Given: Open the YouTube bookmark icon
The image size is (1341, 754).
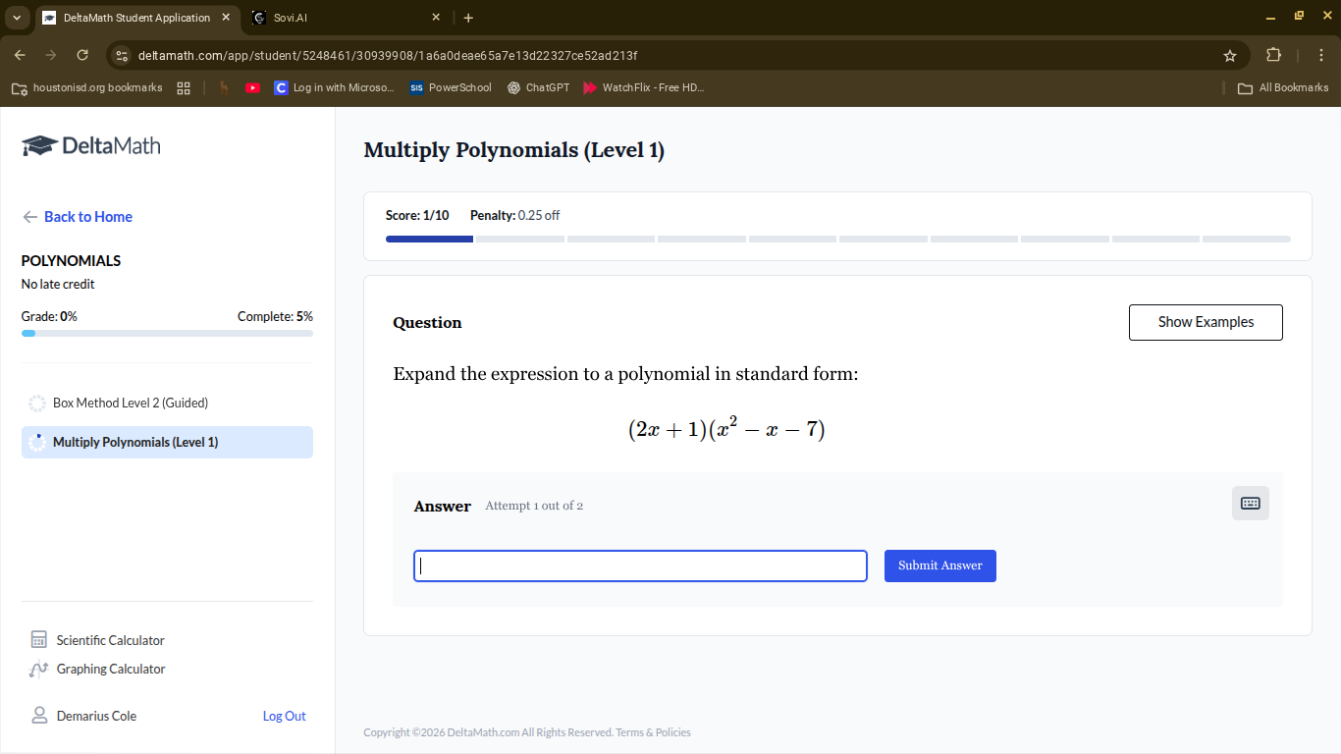Looking at the screenshot, I should pyautogui.click(x=252, y=87).
